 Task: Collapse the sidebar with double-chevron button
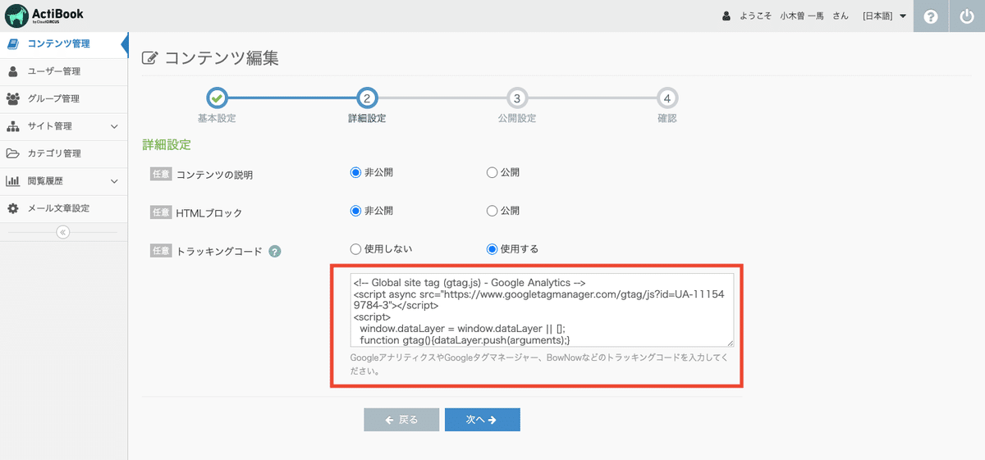pyautogui.click(x=63, y=232)
